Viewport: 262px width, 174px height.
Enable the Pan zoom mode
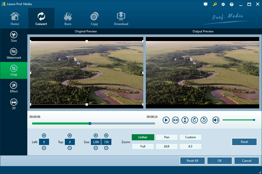(166, 137)
